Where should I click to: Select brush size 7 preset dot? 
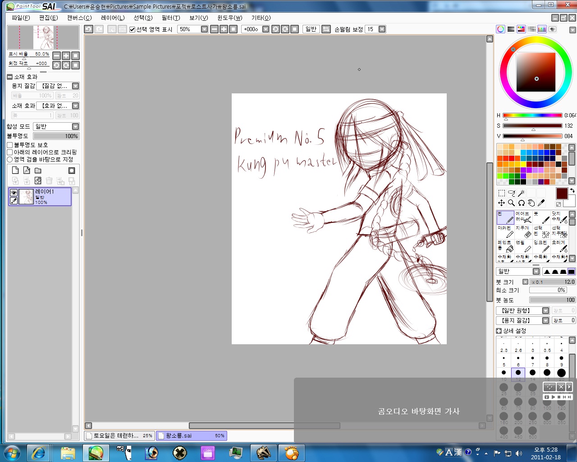pos(532,360)
